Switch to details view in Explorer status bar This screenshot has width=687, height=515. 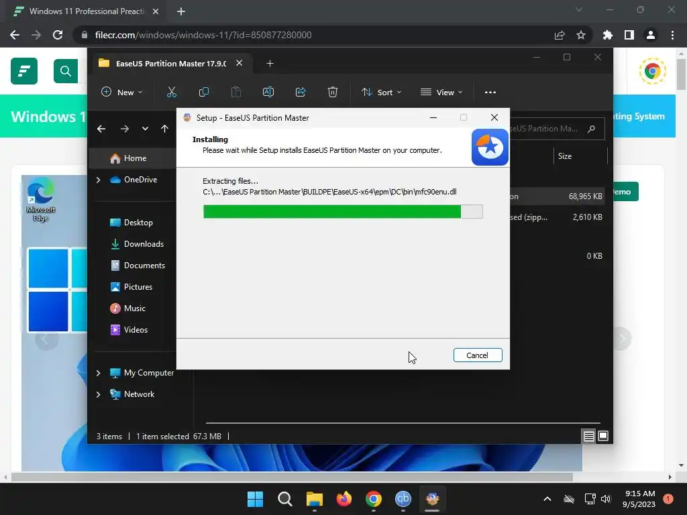tap(589, 436)
